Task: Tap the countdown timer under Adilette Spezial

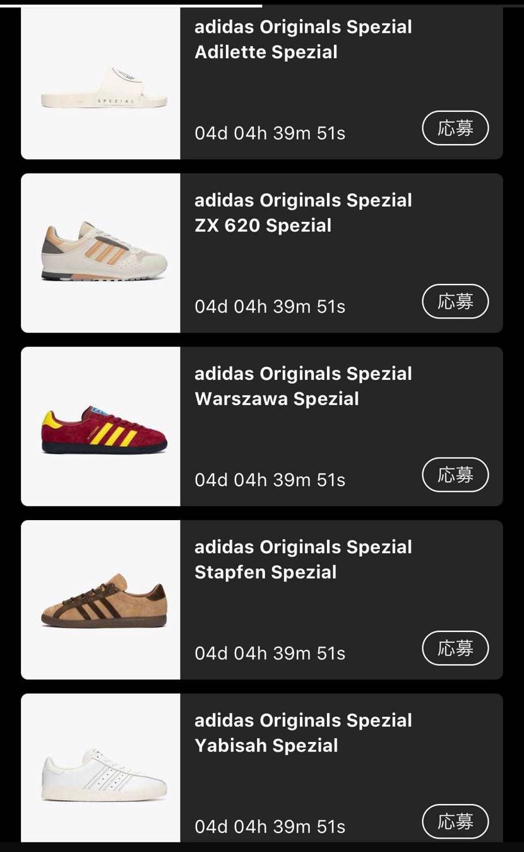Action: point(270,133)
